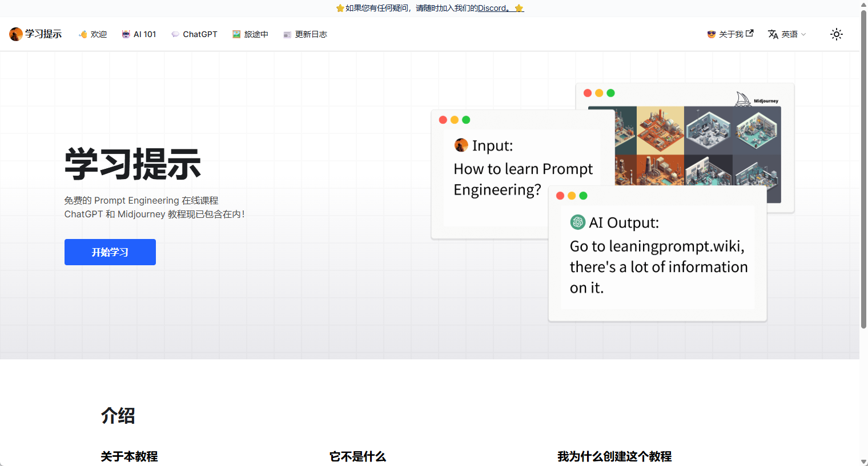Open the AI 101 nav item
This screenshot has height=466, width=868.
click(x=139, y=34)
